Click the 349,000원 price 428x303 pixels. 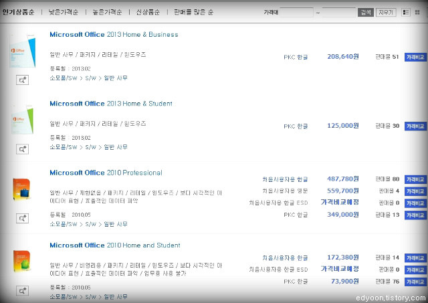click(x=343, y=215)
